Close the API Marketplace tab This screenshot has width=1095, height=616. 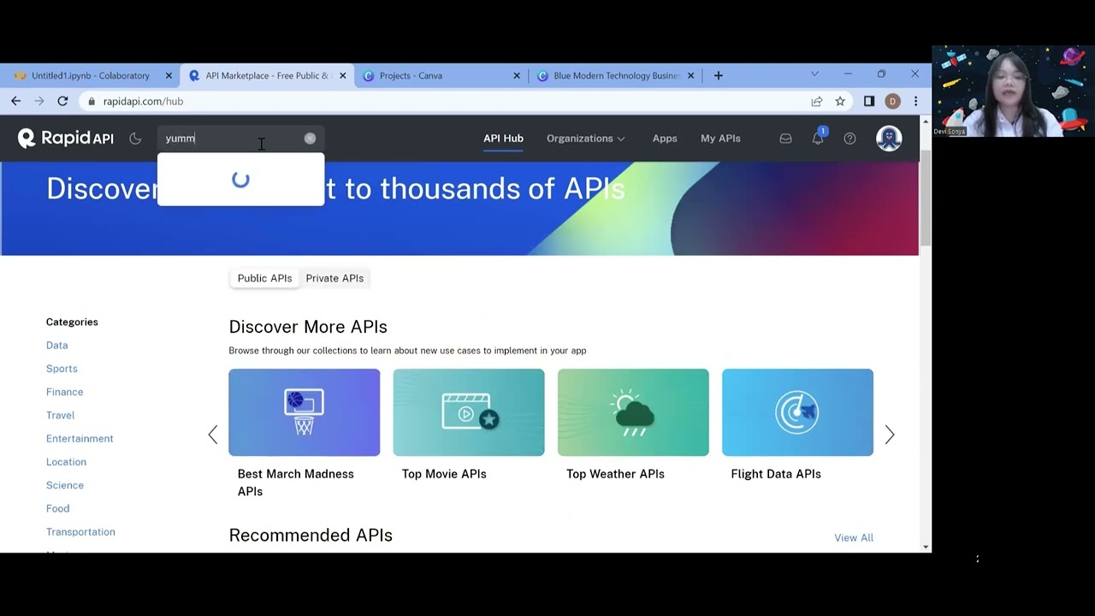pos(343,75)
